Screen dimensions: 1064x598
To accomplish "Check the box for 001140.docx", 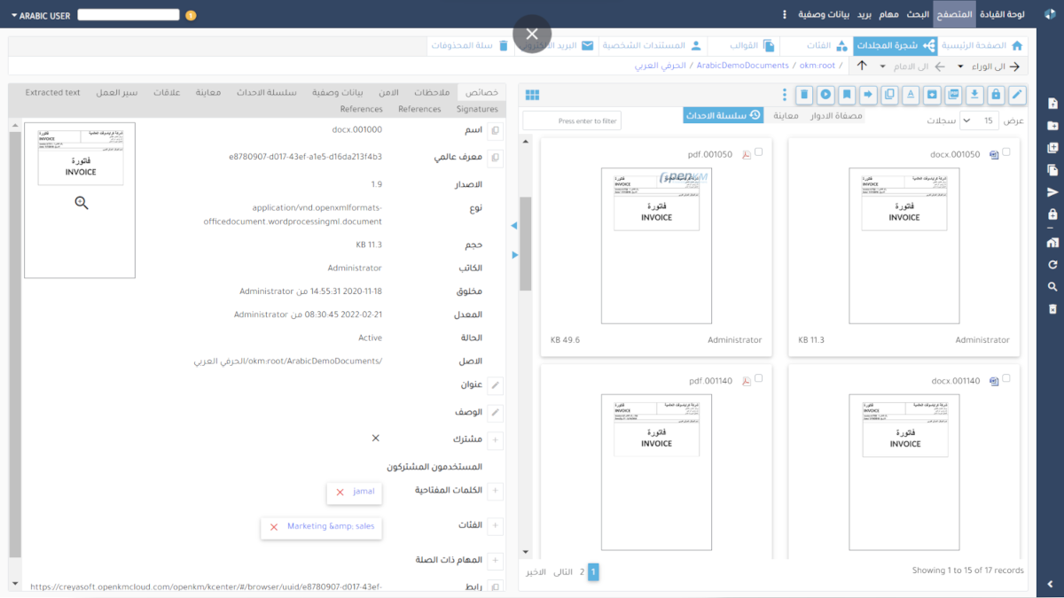I will [x=1006, y=378].
